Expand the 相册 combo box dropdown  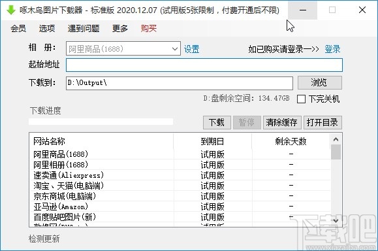175,49
